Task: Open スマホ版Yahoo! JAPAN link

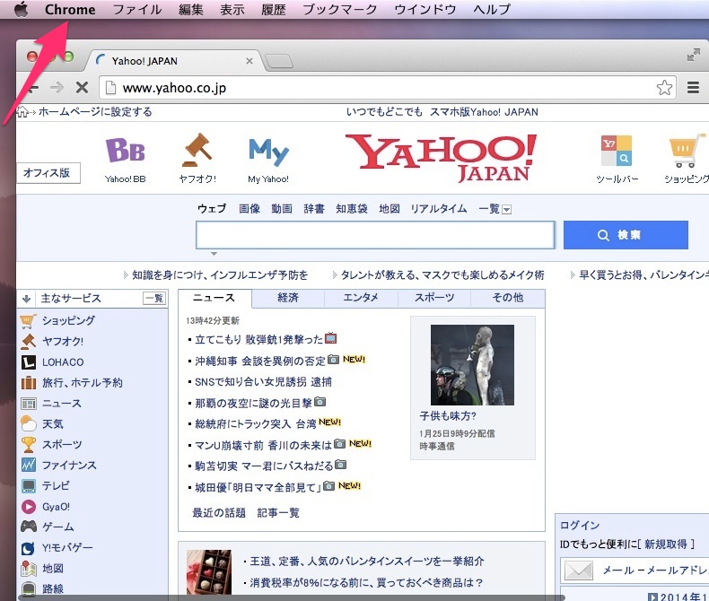Action: (x=484, y=111)
